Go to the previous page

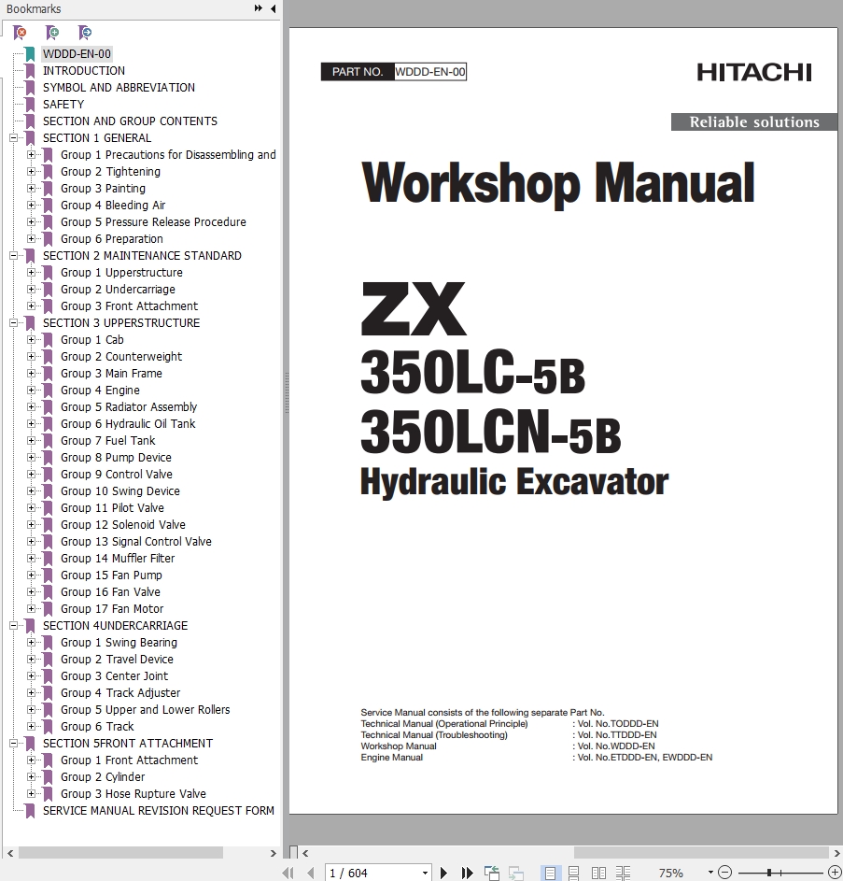click(311, 873)
